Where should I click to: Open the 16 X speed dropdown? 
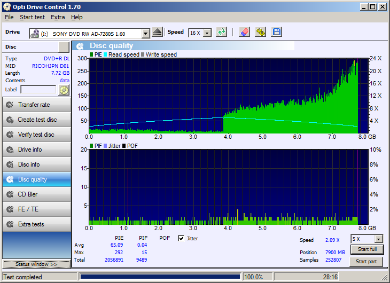(207, 33)
